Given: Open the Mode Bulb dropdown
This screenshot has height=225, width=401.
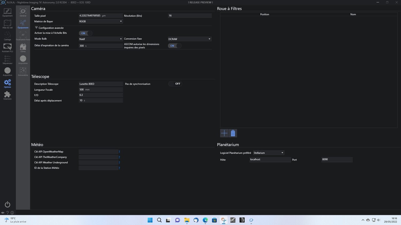Looking at the screenshot, I should tap(101, 39).
